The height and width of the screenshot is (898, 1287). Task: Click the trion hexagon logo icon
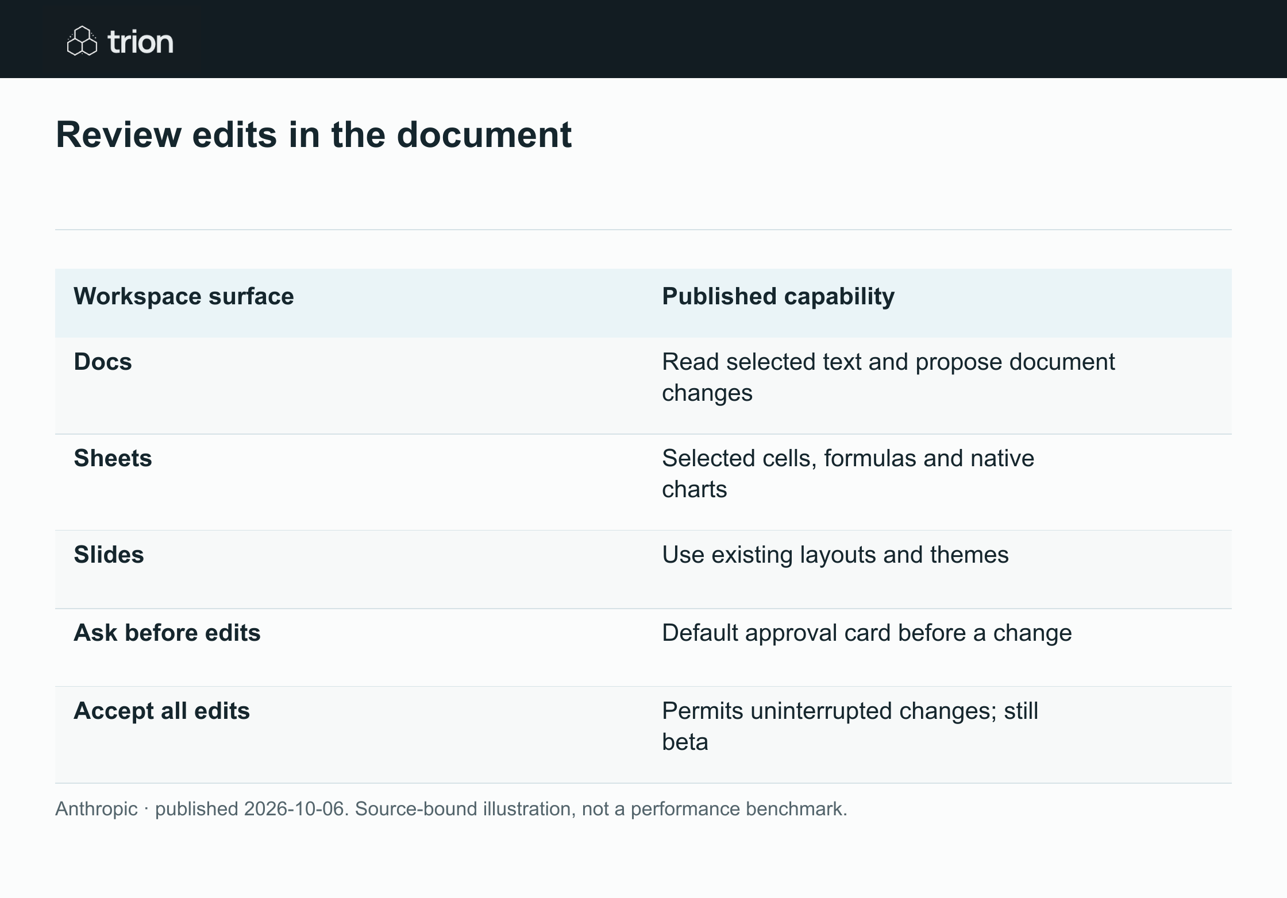coord(82,41)
